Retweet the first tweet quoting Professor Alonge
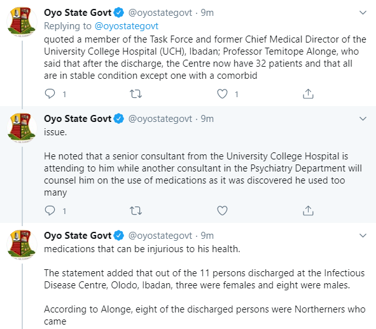Viewport: 376px width, 329px height. (136, 93)
